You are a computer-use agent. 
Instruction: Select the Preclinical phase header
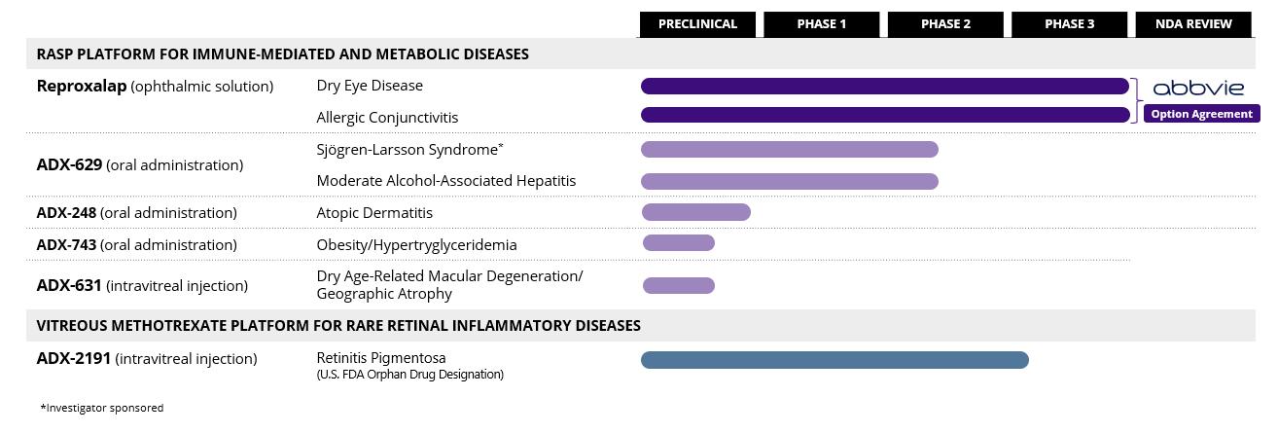pos(697,24)
